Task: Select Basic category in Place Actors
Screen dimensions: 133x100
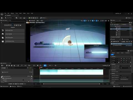Action: pyautogui.click(x=7, y=25)
